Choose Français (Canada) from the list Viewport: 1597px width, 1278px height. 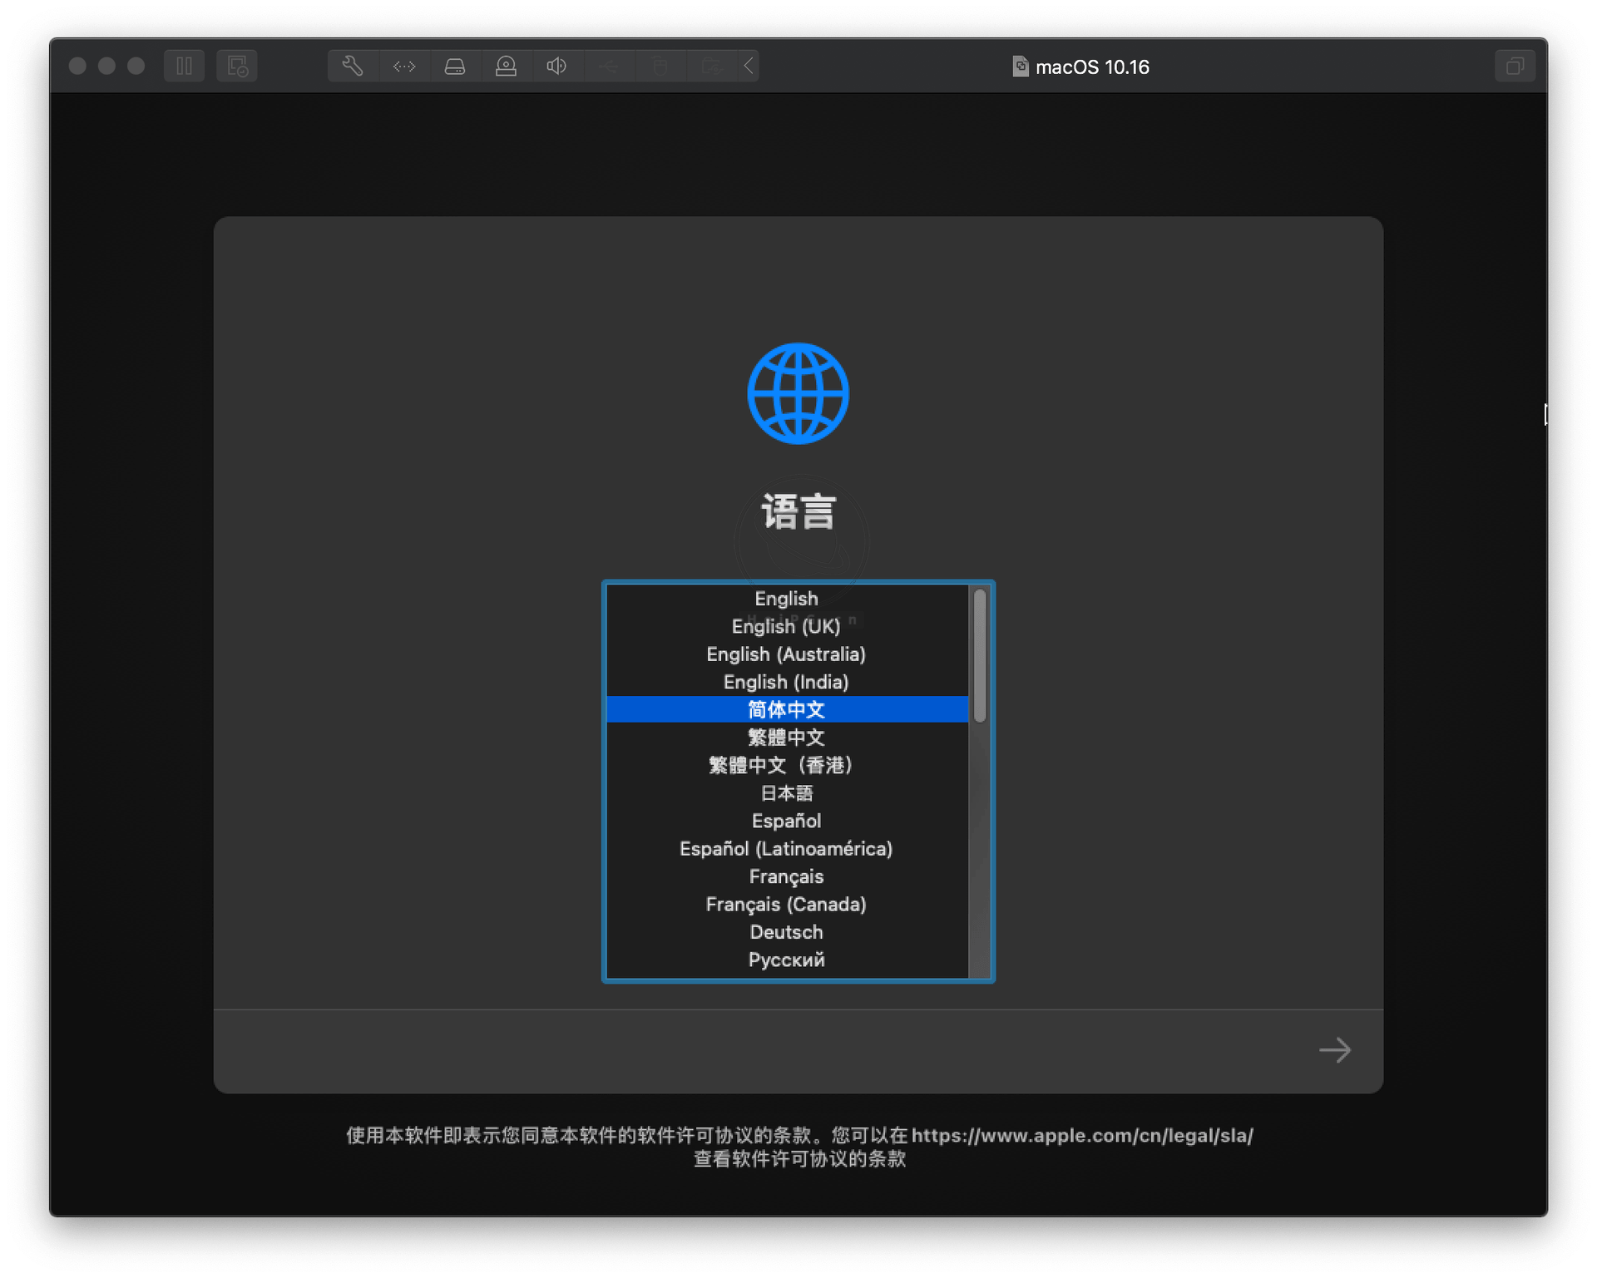pos(785,904)
